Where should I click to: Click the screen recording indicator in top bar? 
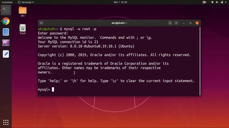204,2
